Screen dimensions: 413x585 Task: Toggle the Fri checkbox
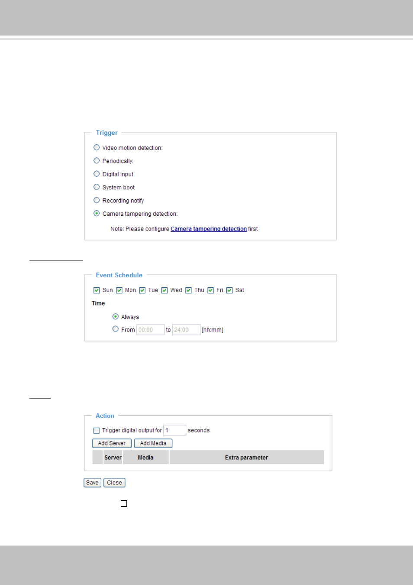tap(210, 290)
